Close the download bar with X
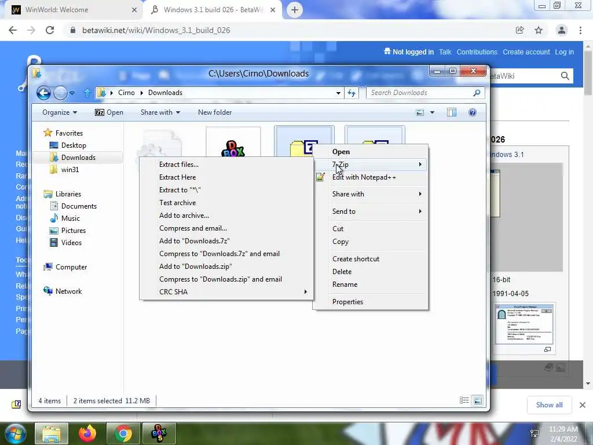Screen dimensions: 593x445 583,405
